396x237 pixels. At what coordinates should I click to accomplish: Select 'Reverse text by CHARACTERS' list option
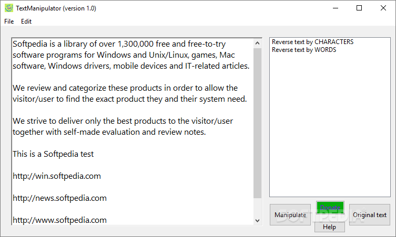point(312,42)
